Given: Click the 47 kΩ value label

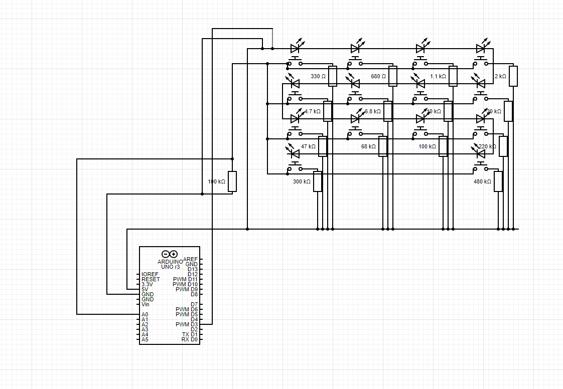Looking at the screenshot, I should tap(309, 146).
